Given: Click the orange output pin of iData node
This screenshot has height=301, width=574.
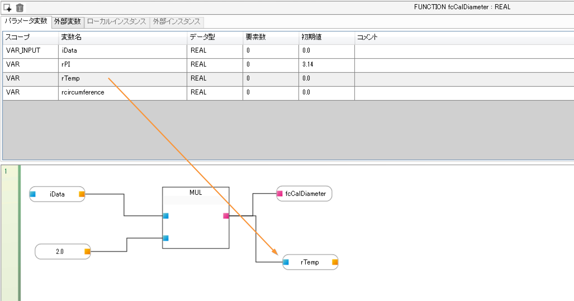Looking at the screenshot, I should click(82, 194).
